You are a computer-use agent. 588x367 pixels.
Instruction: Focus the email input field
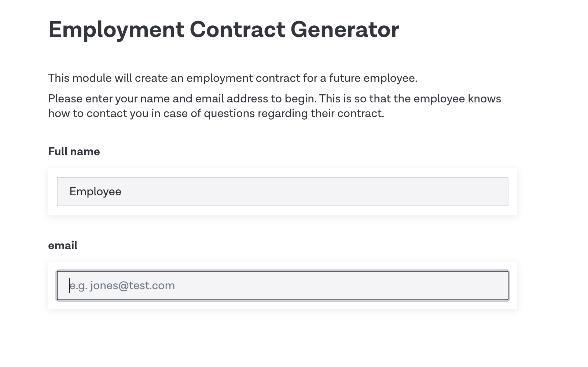282,286
